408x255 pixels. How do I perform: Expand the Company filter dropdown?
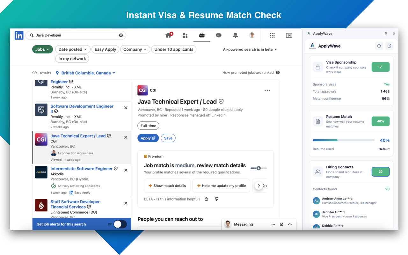coord(135,49)
